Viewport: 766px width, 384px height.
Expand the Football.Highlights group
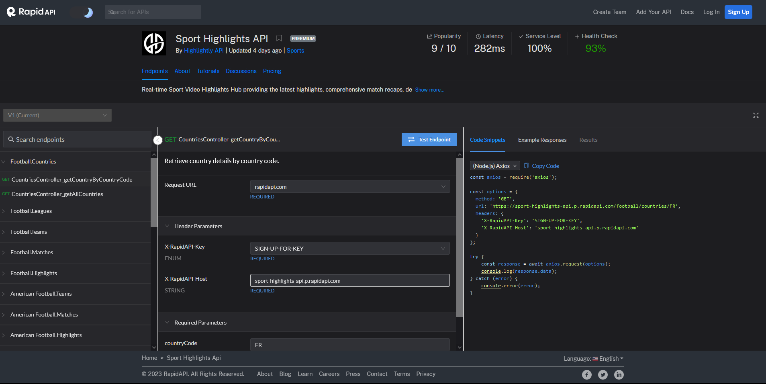tap(75, 273)
